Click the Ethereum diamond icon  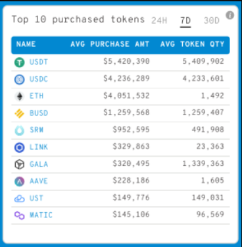click(20, 96)
